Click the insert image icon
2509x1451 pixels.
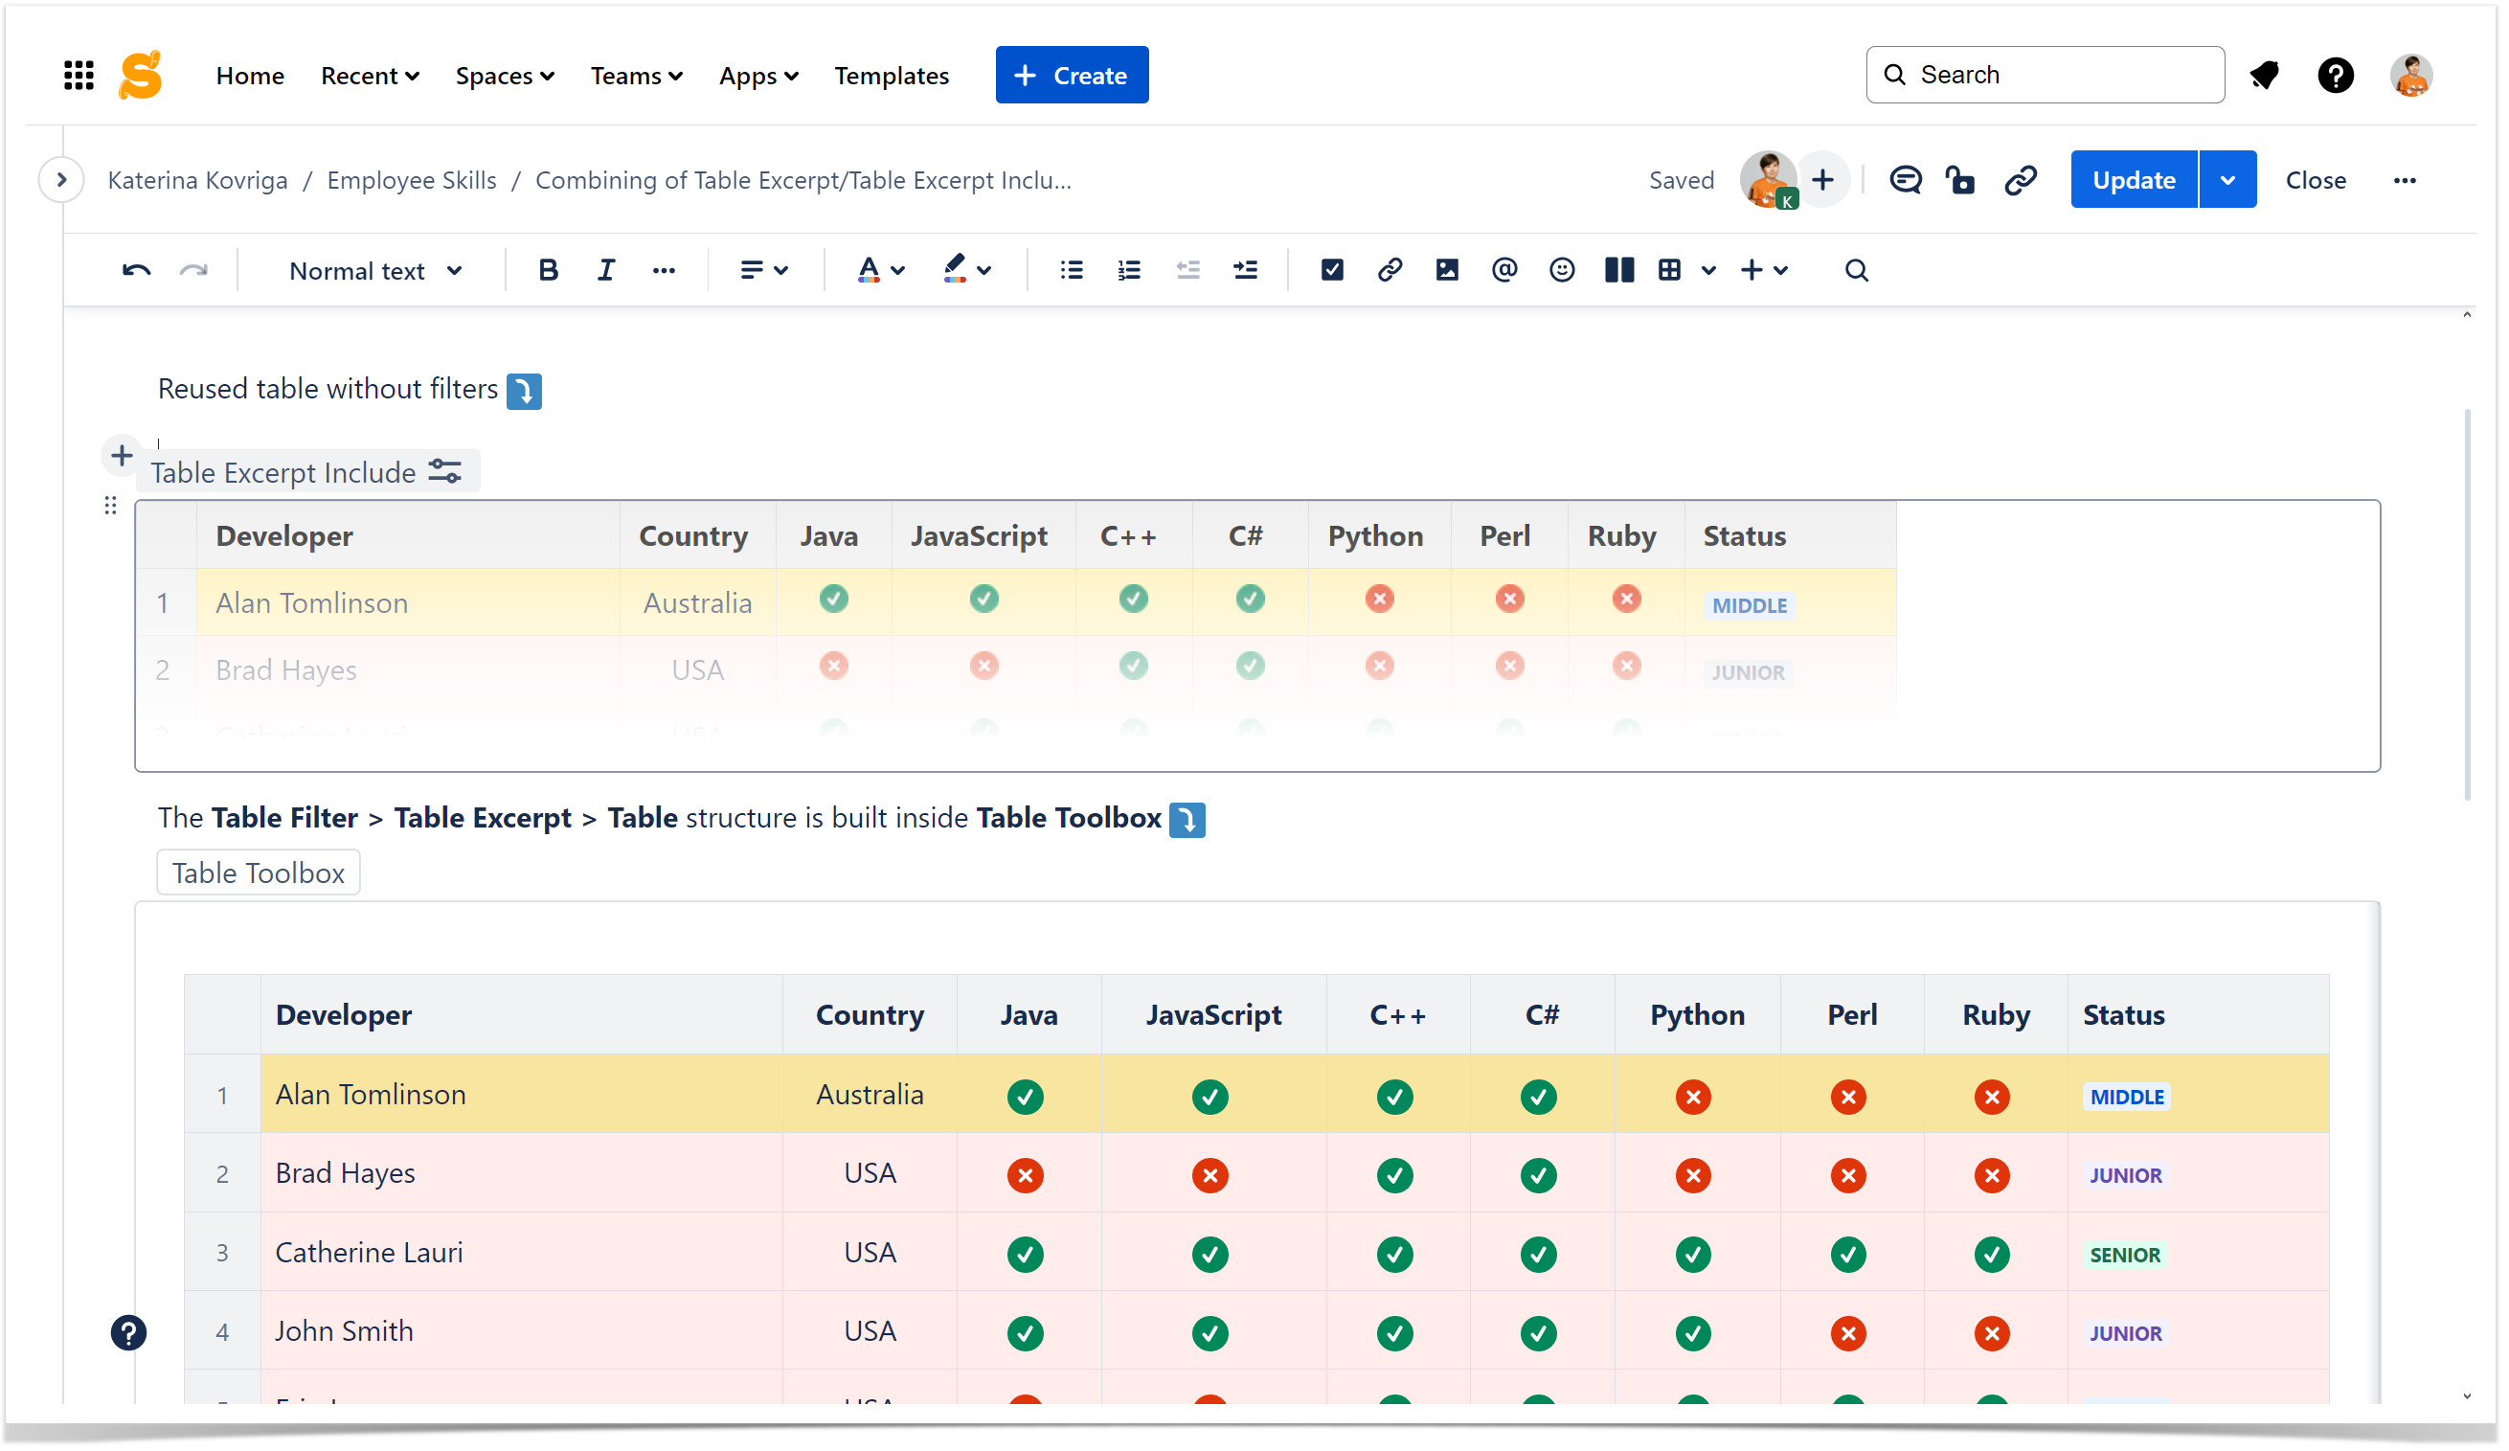tap(1450, 271)
